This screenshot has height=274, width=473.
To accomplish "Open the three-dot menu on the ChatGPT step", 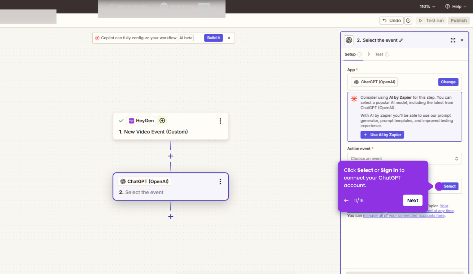I will pos(220,182).
